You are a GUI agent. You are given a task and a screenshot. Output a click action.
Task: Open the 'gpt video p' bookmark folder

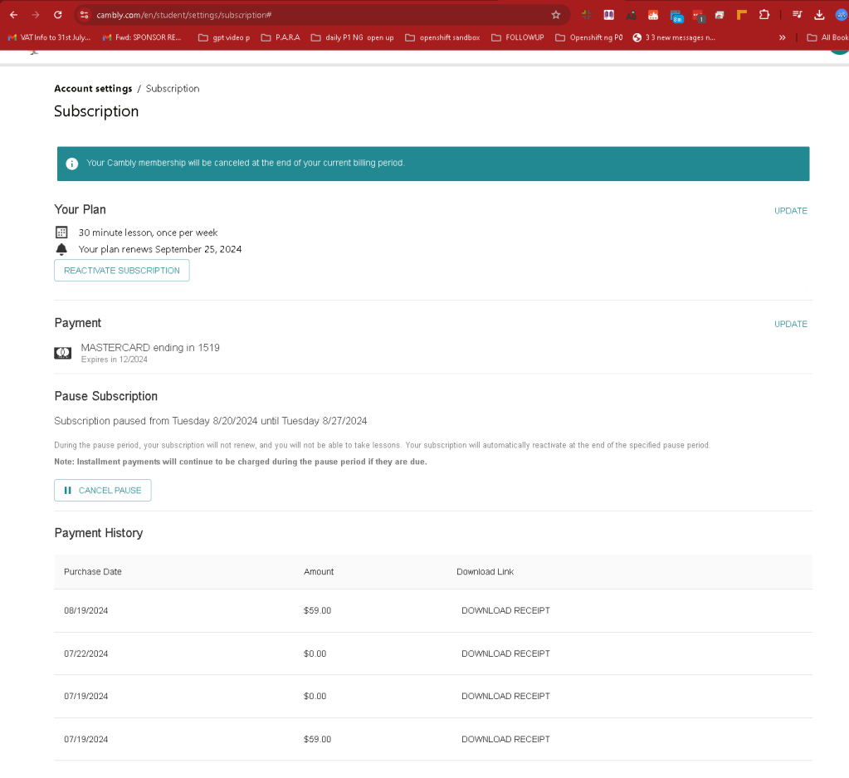(x=224, y=37)
